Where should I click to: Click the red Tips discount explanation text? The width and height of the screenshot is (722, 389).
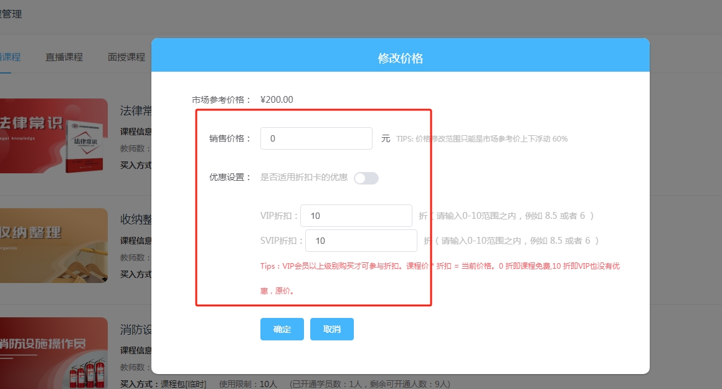pos(440,279)
